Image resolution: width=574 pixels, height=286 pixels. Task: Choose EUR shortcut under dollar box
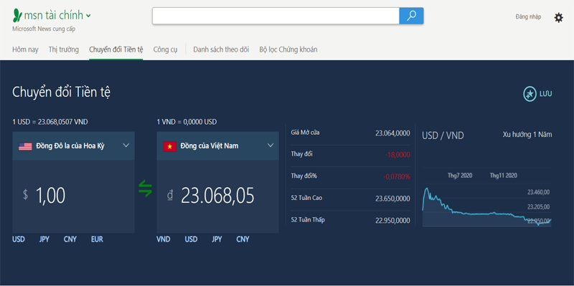pyautogui.click(x=97, y=239)
